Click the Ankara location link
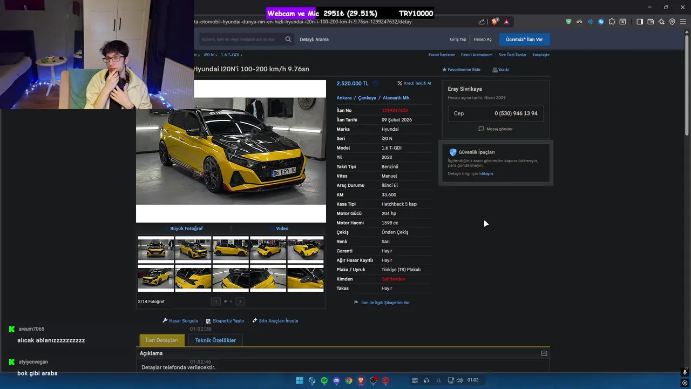Screen dimensions: 691x389 (x=344, y=98)
